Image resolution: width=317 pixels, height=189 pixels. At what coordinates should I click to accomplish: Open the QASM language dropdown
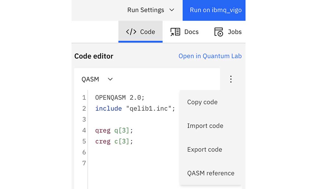97,79
